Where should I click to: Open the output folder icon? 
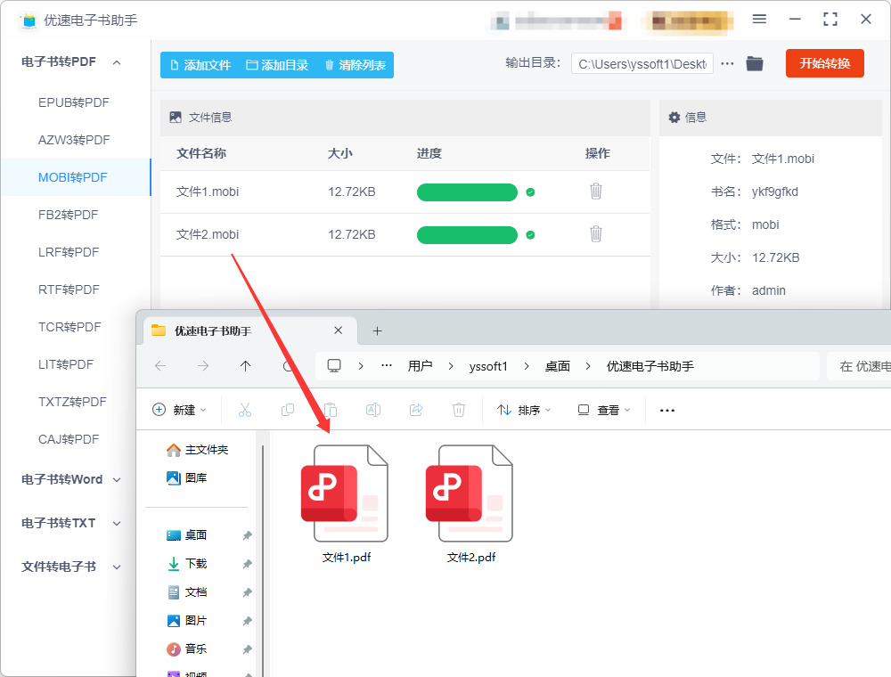pyautogui.click(x=755, y=63)
